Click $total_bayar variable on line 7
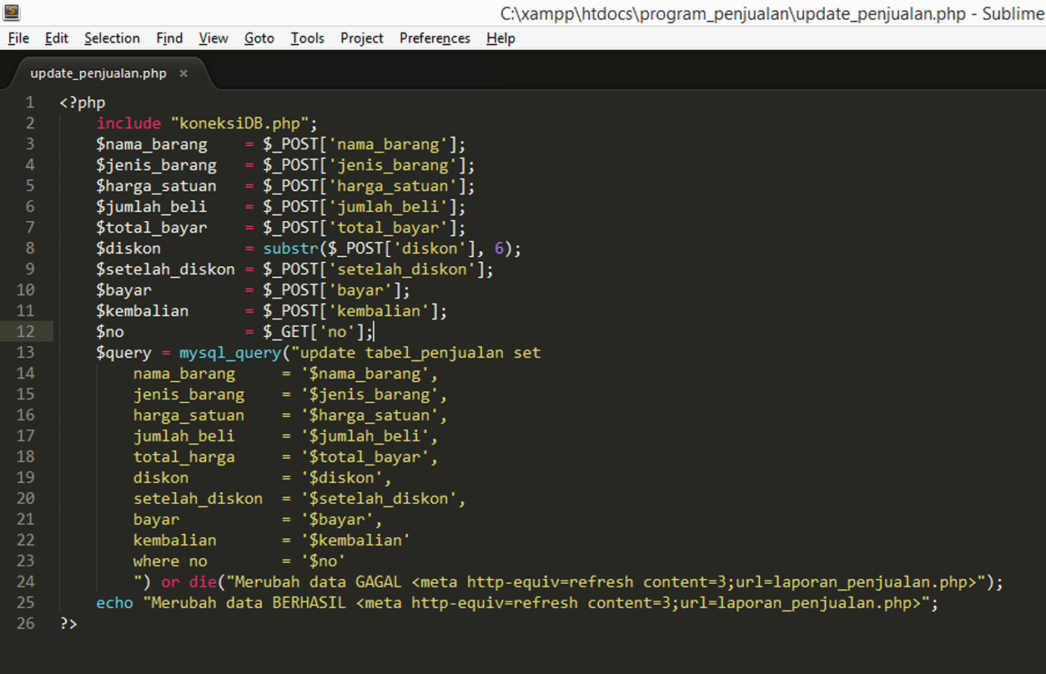 (152, 228)
